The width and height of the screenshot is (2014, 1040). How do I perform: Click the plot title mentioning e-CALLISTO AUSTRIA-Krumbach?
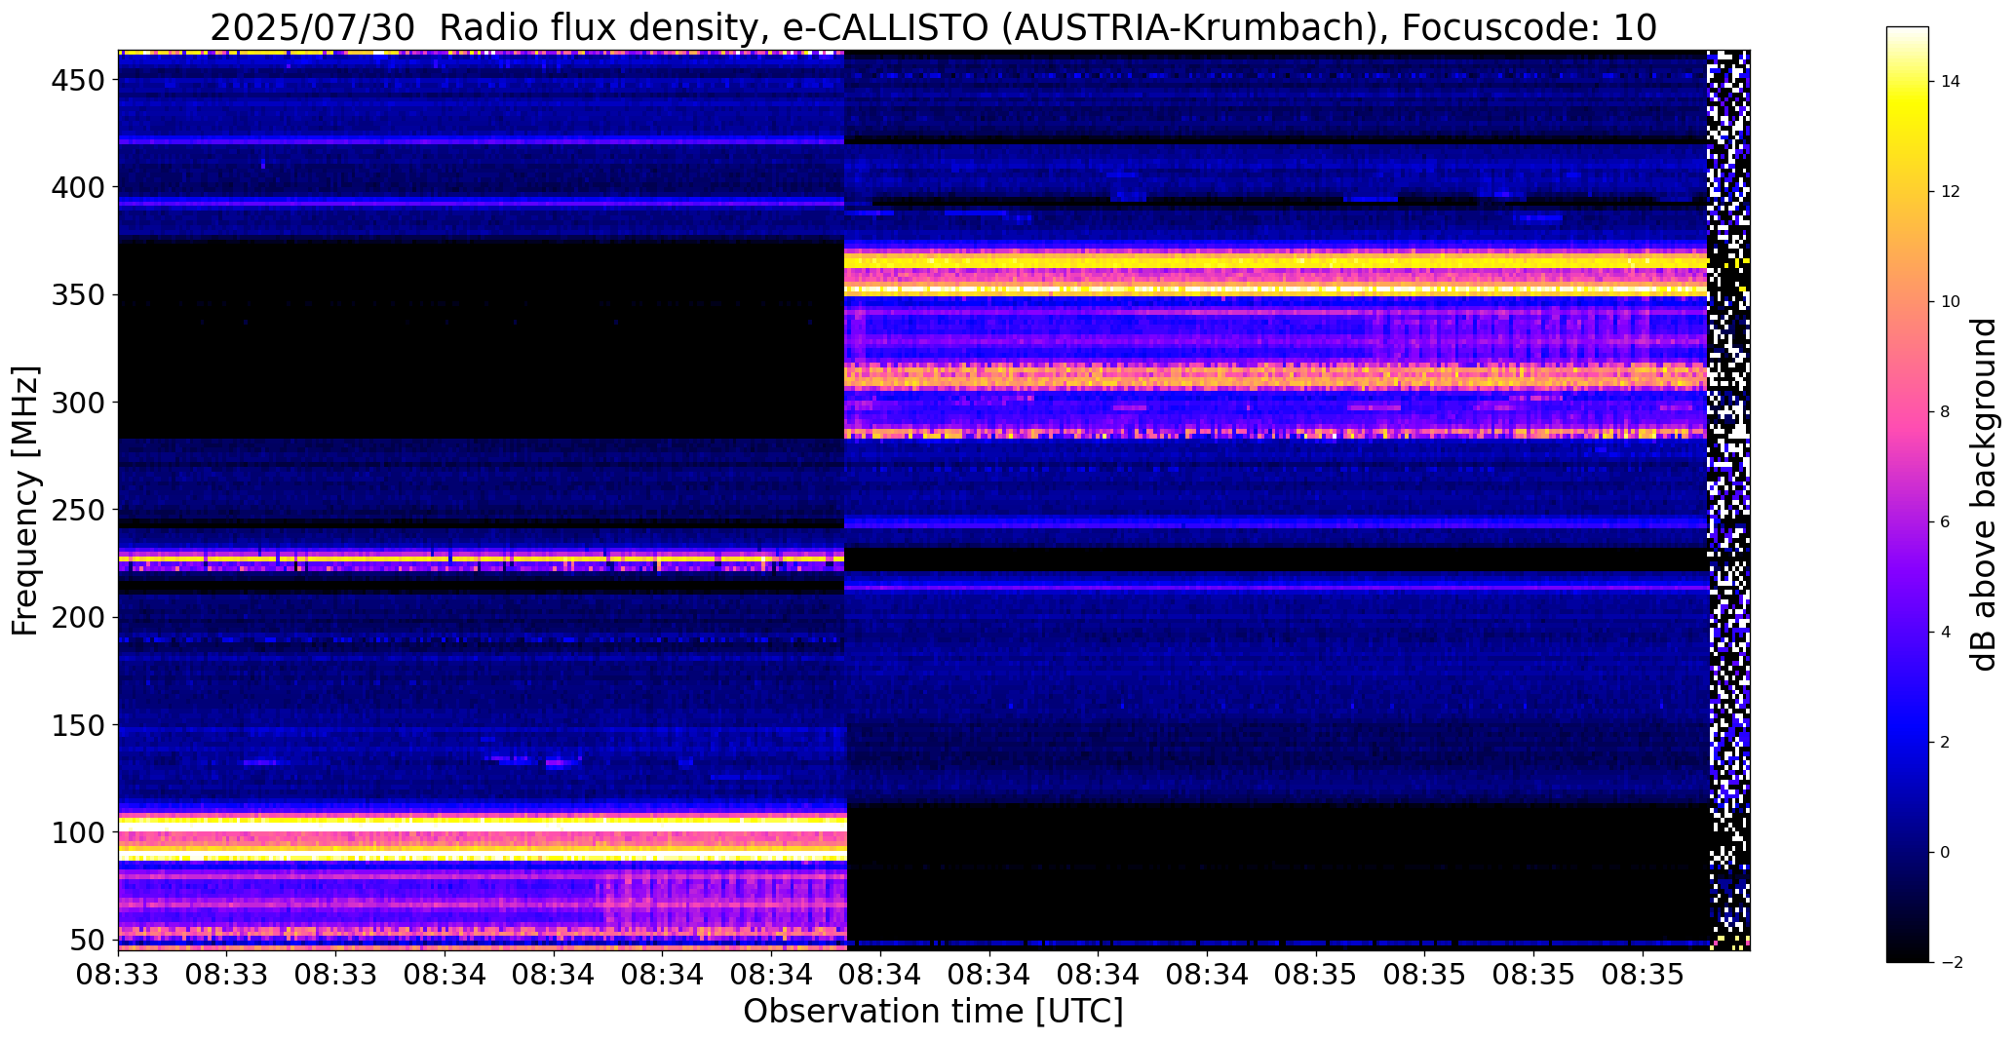[933, 27]
